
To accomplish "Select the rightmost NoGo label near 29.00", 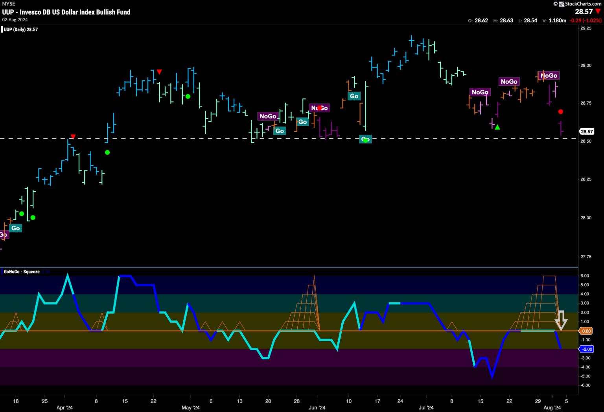I will coord(549,75).
